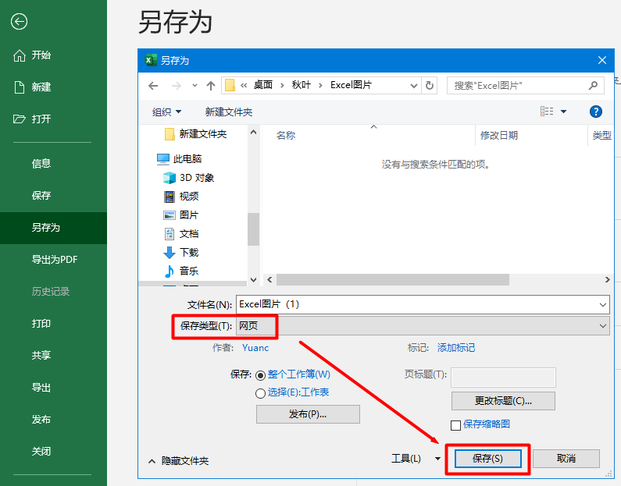Open the 保存类型 dropdown
This screenshot has height=486, width=621.
coord(423,326)
